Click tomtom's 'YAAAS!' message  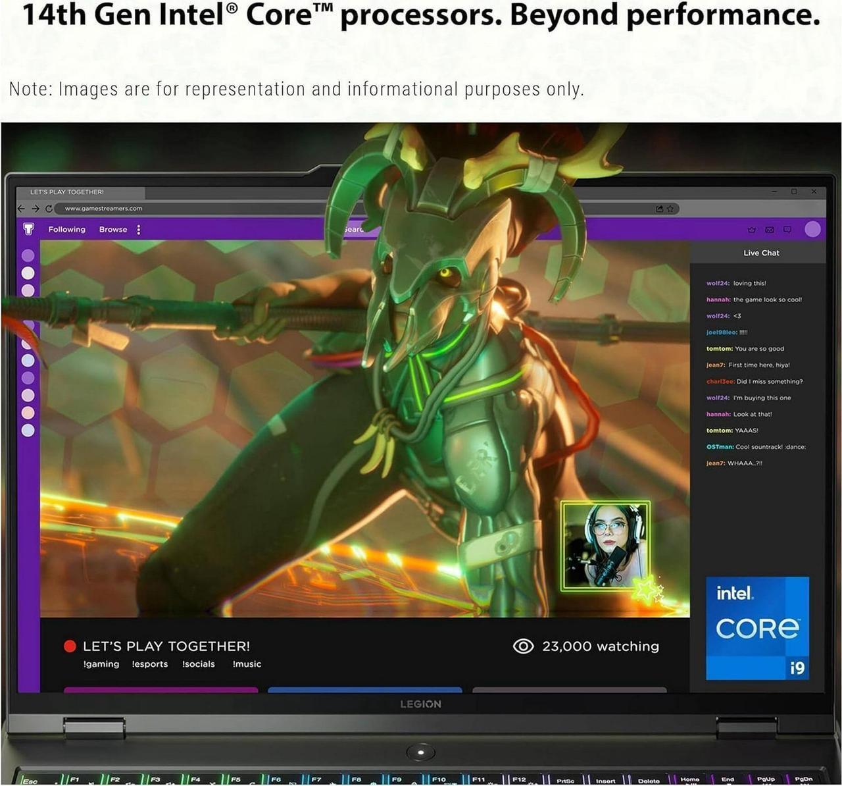[732, 431]
